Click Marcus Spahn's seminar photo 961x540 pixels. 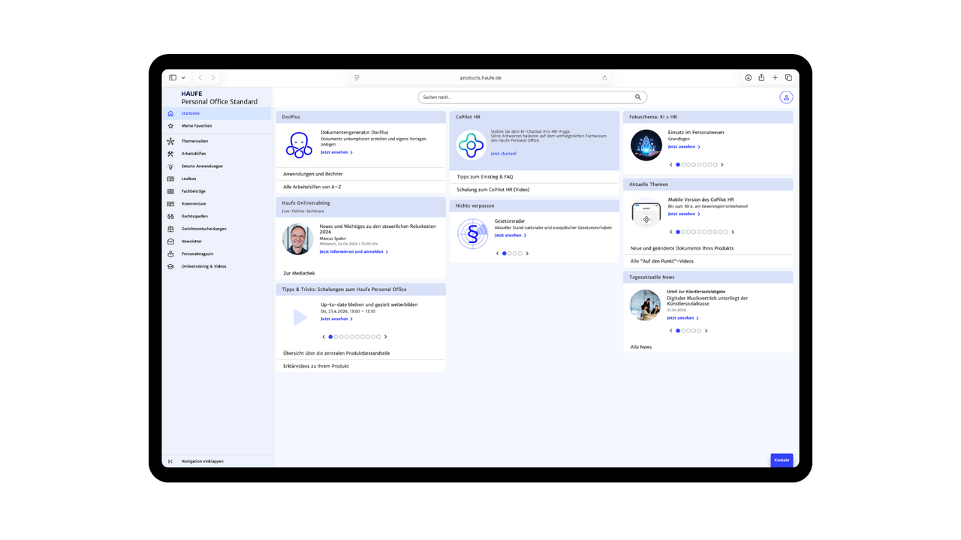[297, 239]
